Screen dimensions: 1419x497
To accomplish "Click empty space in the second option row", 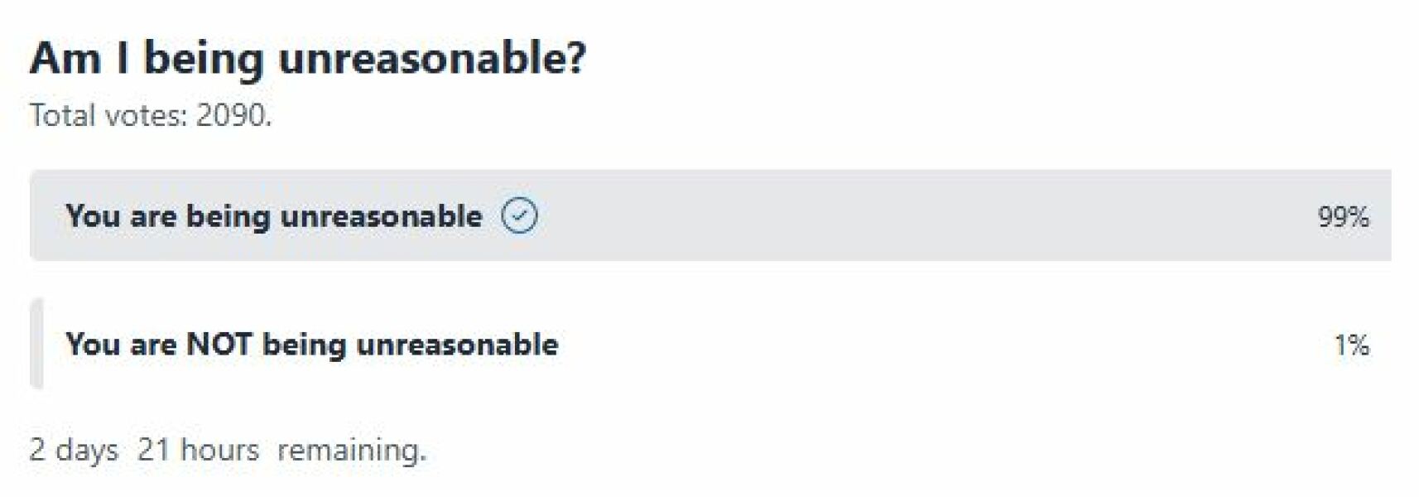I will coord(911,345).
